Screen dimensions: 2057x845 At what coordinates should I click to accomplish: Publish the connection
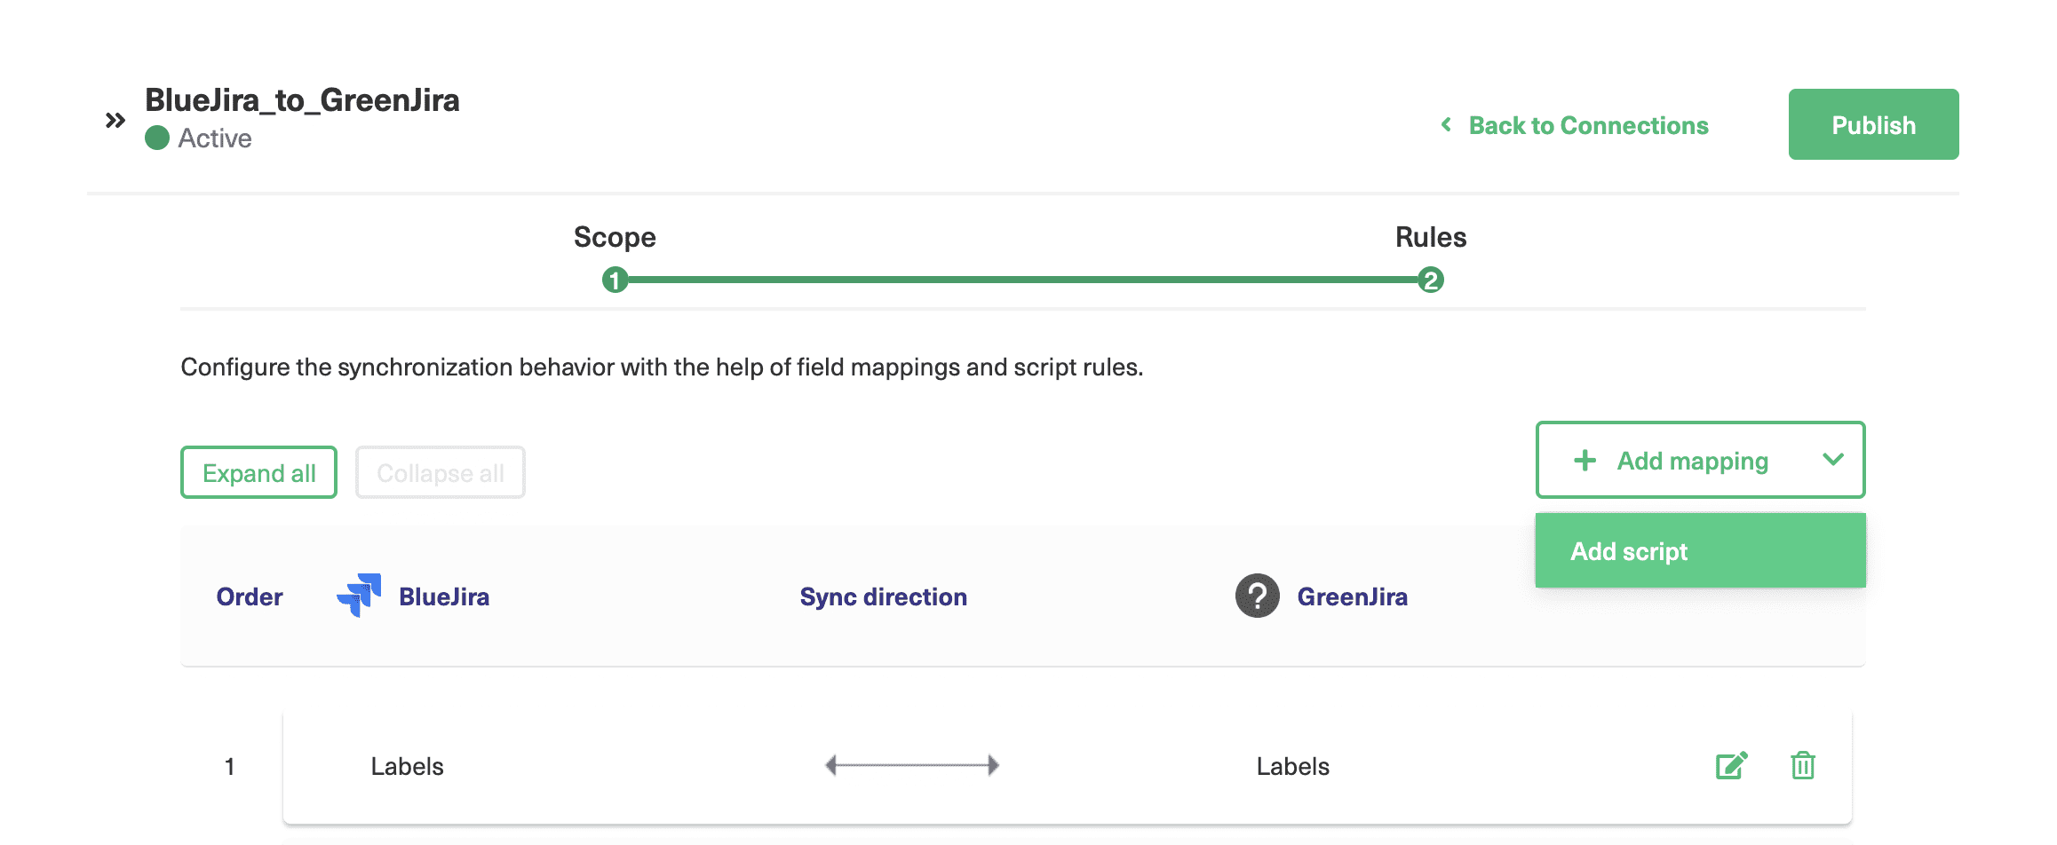[x=1873, y=125]
